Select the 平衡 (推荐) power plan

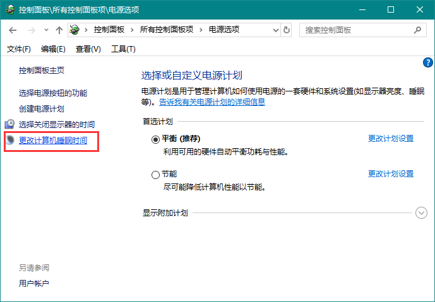(155, 139)
